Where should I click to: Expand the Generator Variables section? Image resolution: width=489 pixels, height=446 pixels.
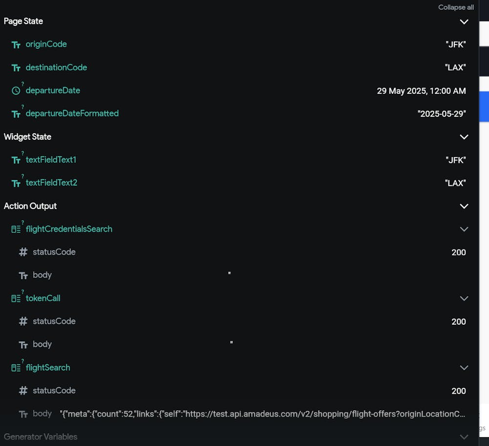point(464,437)
